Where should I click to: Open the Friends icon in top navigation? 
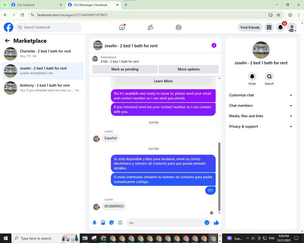(150, 27)
